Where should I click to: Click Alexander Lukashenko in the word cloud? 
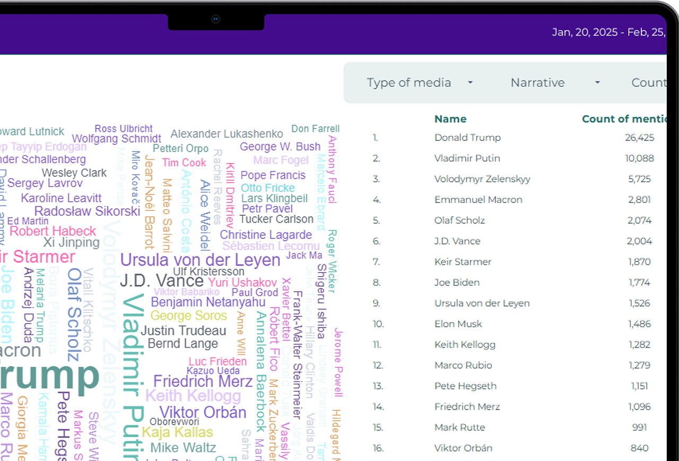pyautogui.click(x=227, y=134)
